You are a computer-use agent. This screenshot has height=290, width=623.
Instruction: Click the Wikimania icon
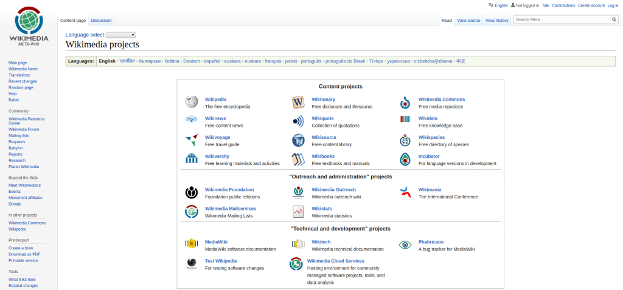405,192
